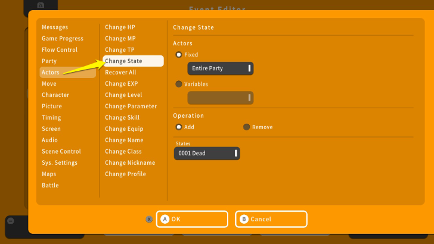Click the A button icon beside OK
The image size is (434, 244).
(x=165, y=219)
